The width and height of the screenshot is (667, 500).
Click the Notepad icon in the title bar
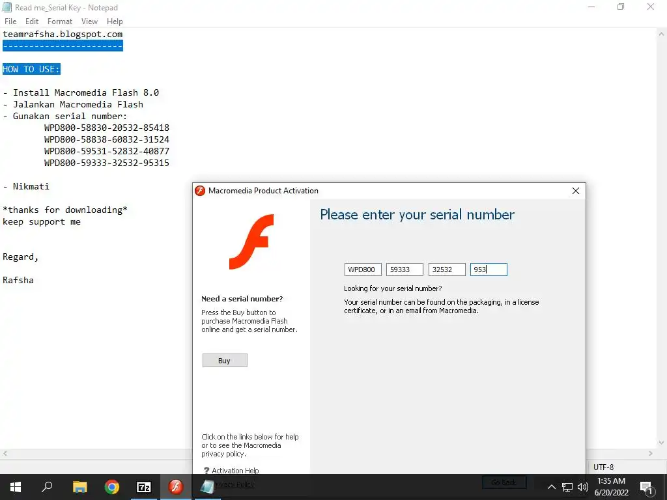coord(7,7)
